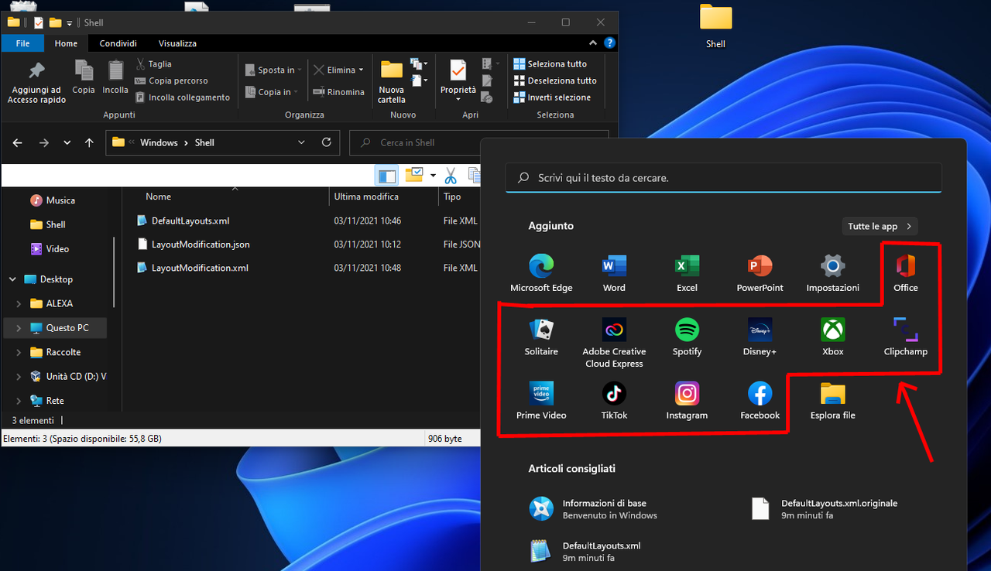Open Informazioni di base recommended item

(x=594, y=509)
